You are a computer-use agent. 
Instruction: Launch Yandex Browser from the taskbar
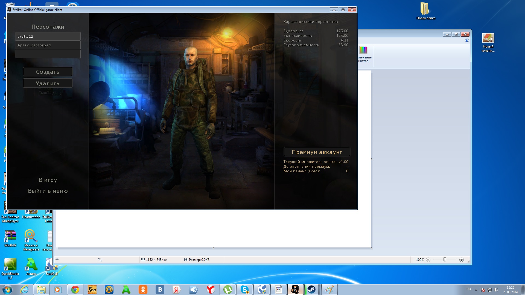(211, 290)
